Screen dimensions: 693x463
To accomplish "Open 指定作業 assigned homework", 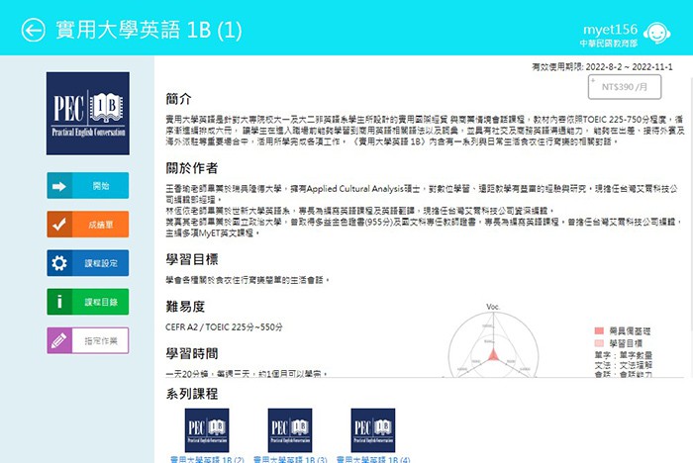I will click(x=100, y=340).
